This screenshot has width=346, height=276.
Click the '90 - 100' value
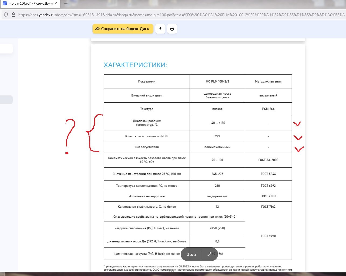pyautogui.click(x=217, y=160)
